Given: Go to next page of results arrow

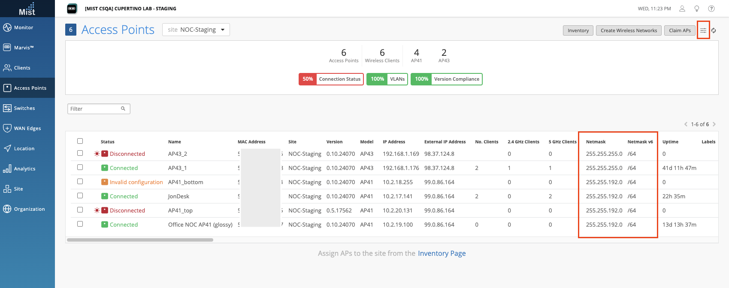Looking at the screenshot, I should point(714,124).
